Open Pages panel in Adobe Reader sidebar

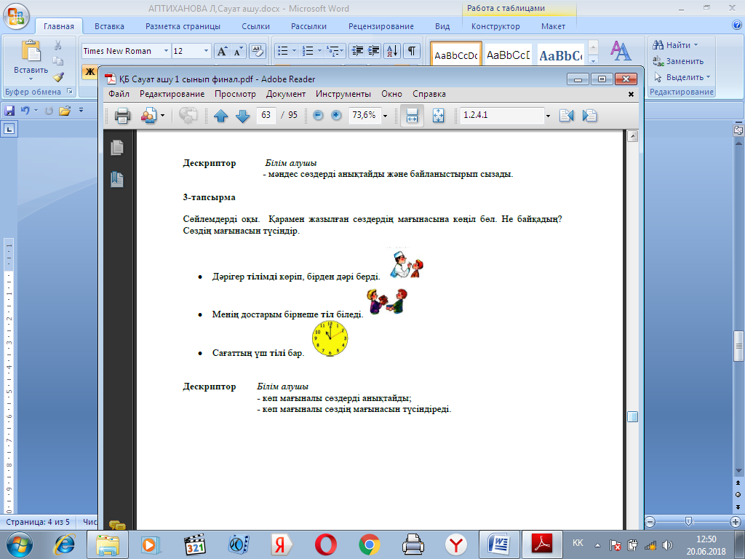coord(117,148)
